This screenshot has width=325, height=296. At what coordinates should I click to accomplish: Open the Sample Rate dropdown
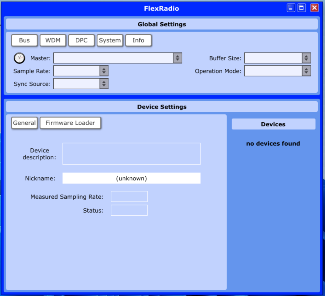[x=81, y=71]
